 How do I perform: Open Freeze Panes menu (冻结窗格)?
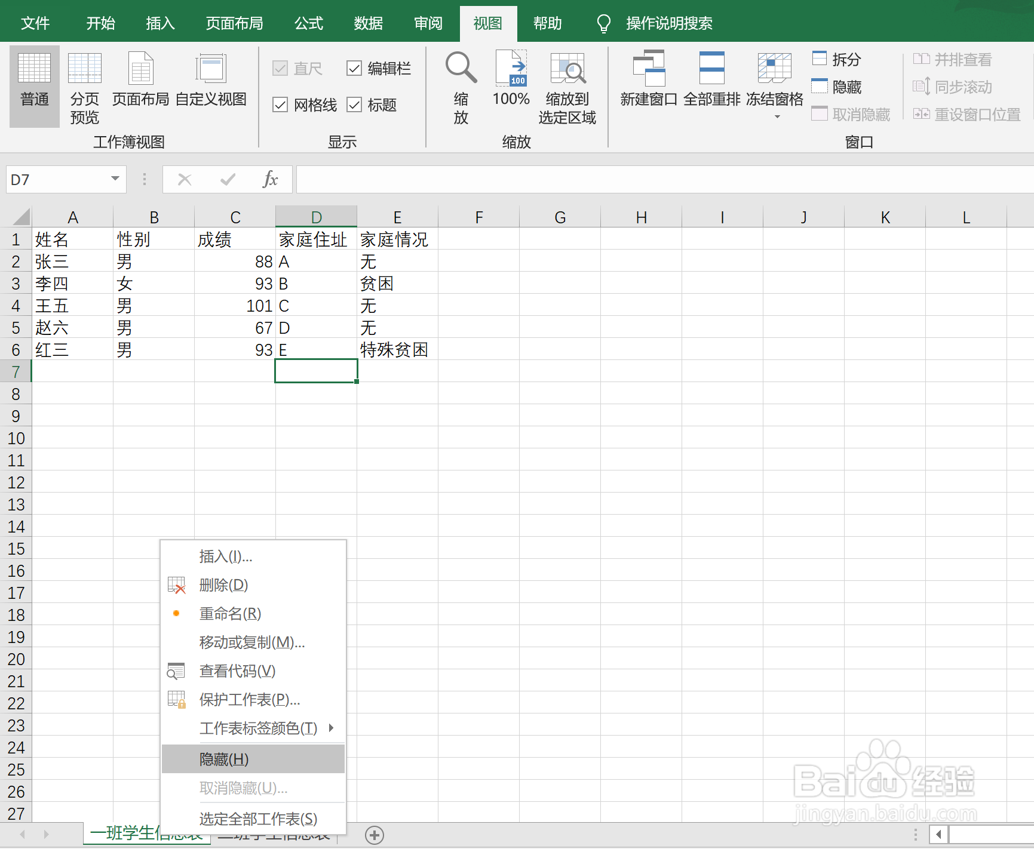point(775,85)
